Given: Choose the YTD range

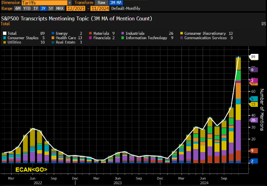Looking at the screenshot, I should tap(26, 8).
